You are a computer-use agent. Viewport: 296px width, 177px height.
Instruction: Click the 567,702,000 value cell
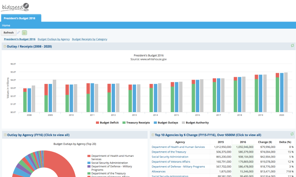[221, 166]
